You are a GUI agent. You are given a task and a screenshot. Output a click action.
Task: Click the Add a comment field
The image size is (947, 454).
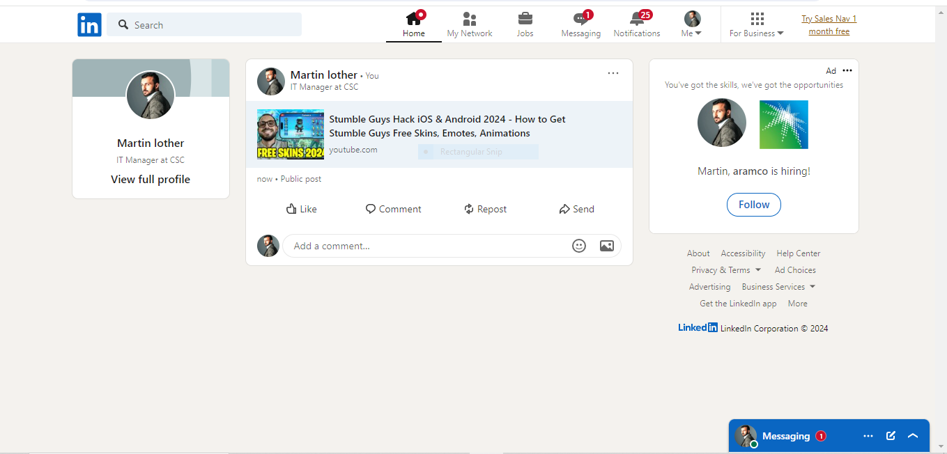(452, 246)
